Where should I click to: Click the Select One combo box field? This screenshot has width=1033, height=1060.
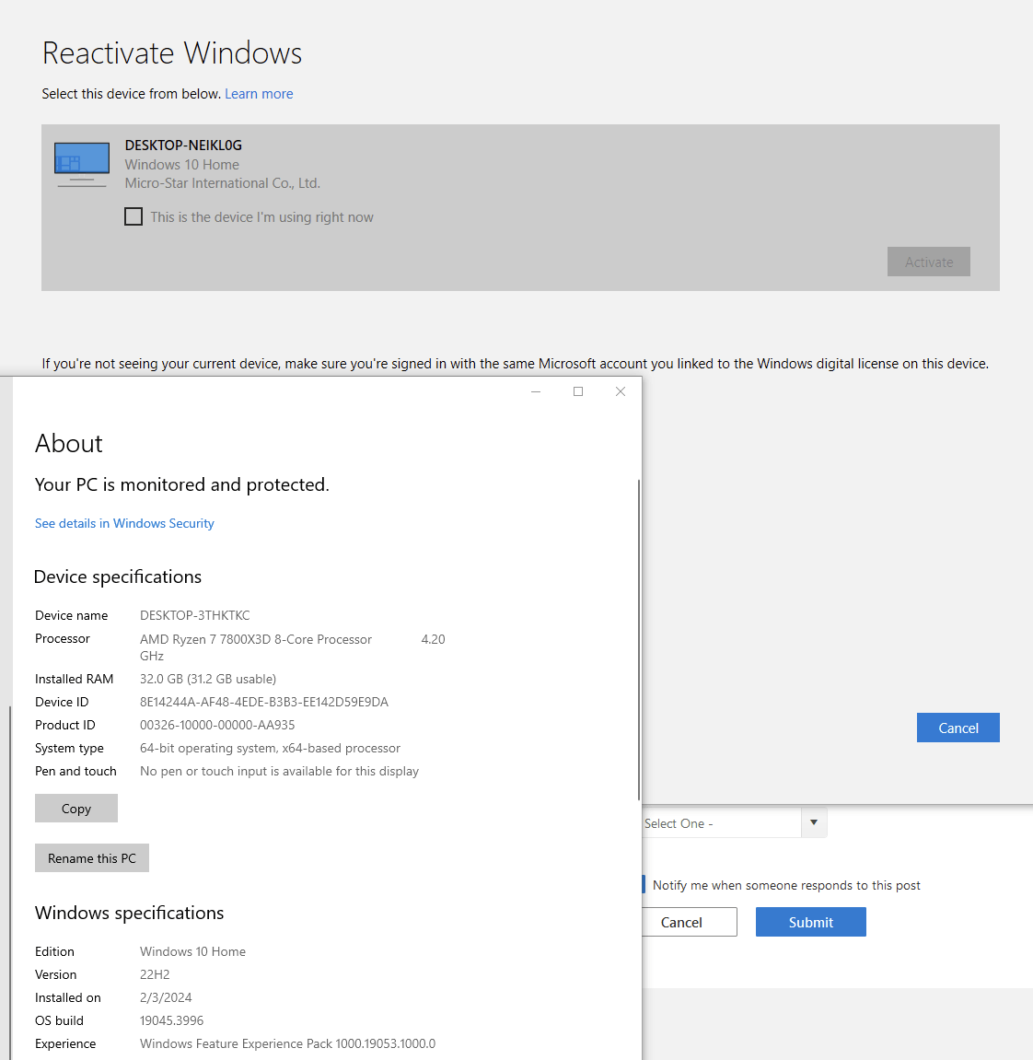tap(721, 822)
